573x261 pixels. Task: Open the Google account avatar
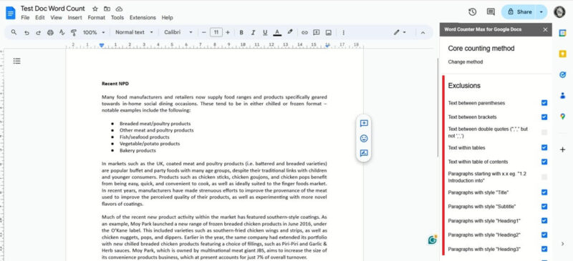point(559,12)
